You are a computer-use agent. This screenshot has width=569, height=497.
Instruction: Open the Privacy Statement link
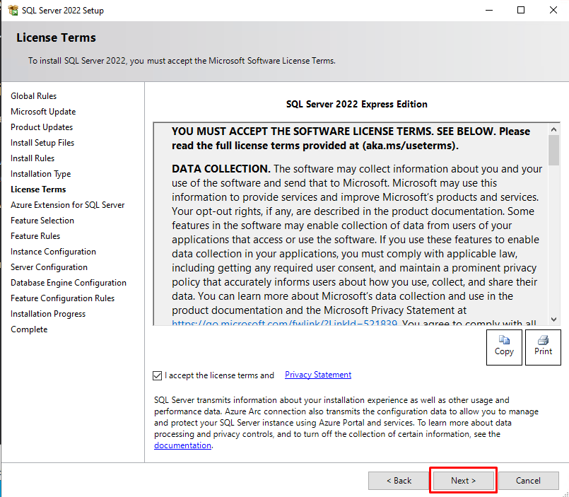click(x=317, y=375)
